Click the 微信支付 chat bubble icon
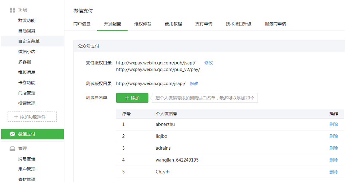The height and width of the screenshot is (182, 346). tap(12, 134)
